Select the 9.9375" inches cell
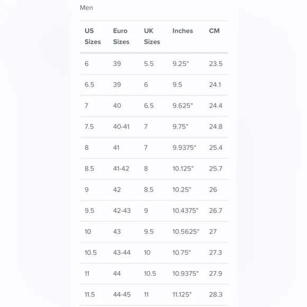The image size is (307, 307). click(x=184, y=148)
